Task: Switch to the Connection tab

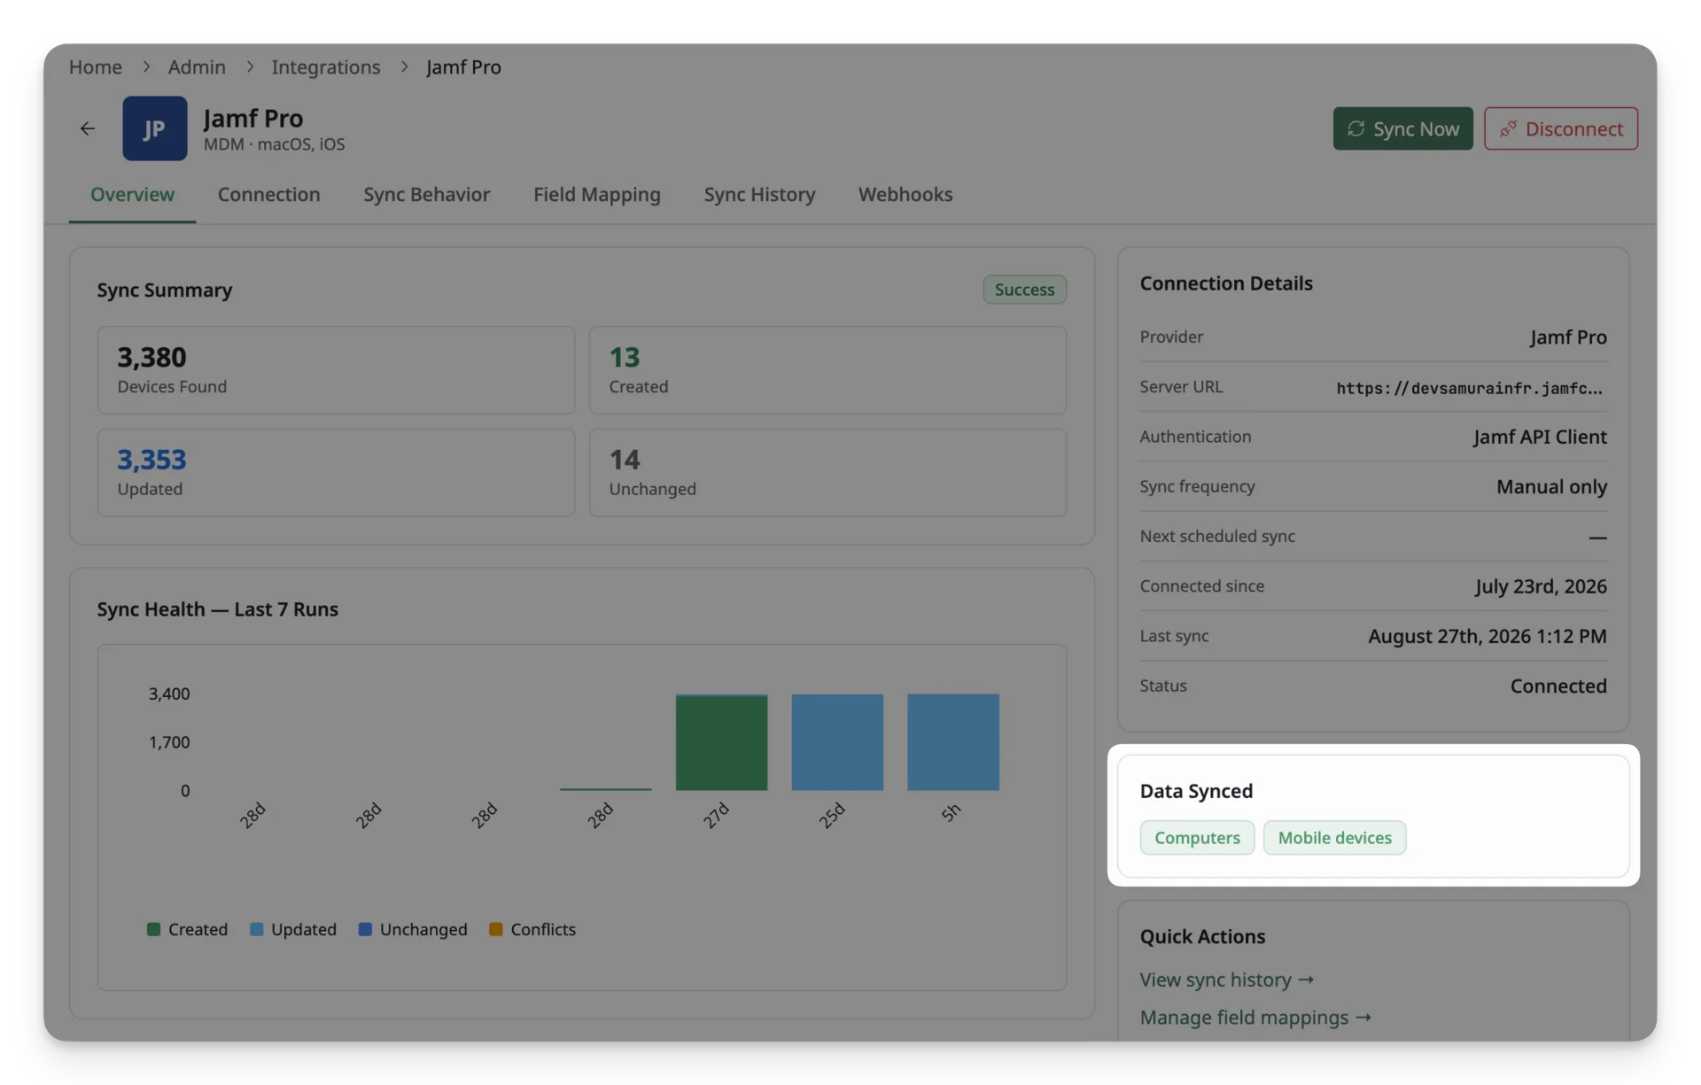Action: point(268,194)
